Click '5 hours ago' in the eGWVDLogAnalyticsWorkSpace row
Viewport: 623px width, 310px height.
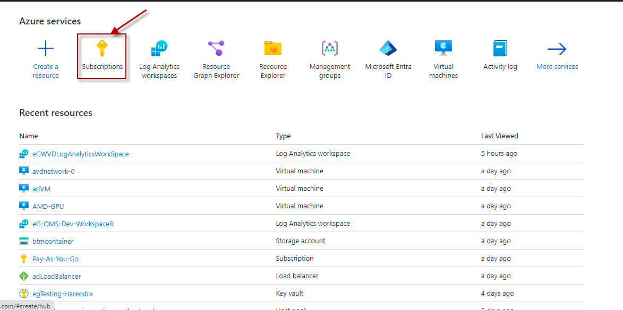pos(499,154)
